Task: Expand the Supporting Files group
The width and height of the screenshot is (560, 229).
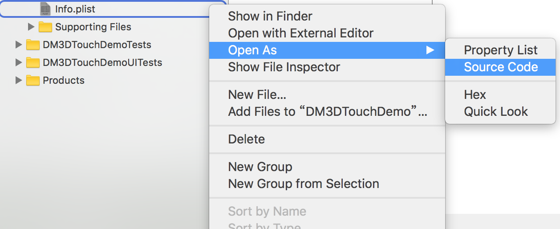Action: tap(31, 27)
